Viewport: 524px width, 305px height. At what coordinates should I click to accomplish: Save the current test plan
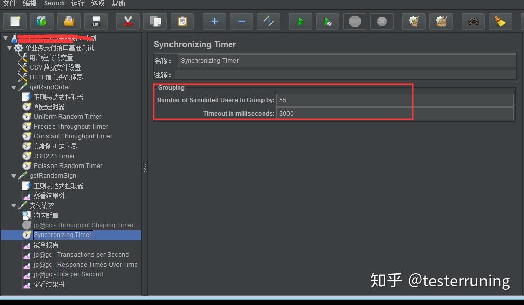[96, 21]
